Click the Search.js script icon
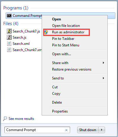 pos(9,37)
